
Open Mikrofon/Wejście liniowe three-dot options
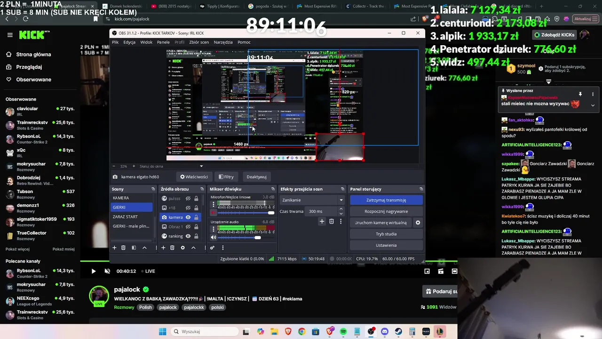214,204
